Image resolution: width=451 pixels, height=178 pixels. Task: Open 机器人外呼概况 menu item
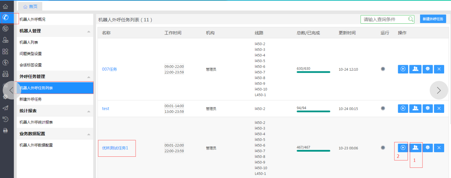click(x=33, y=20)
